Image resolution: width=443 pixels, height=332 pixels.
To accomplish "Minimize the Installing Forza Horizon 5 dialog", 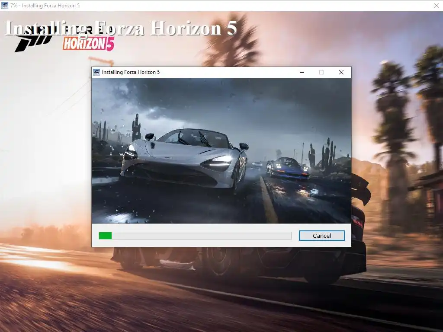I will [x=302, y=72].
